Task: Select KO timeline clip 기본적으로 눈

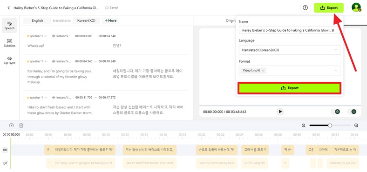Action: (x=345, y=150)
